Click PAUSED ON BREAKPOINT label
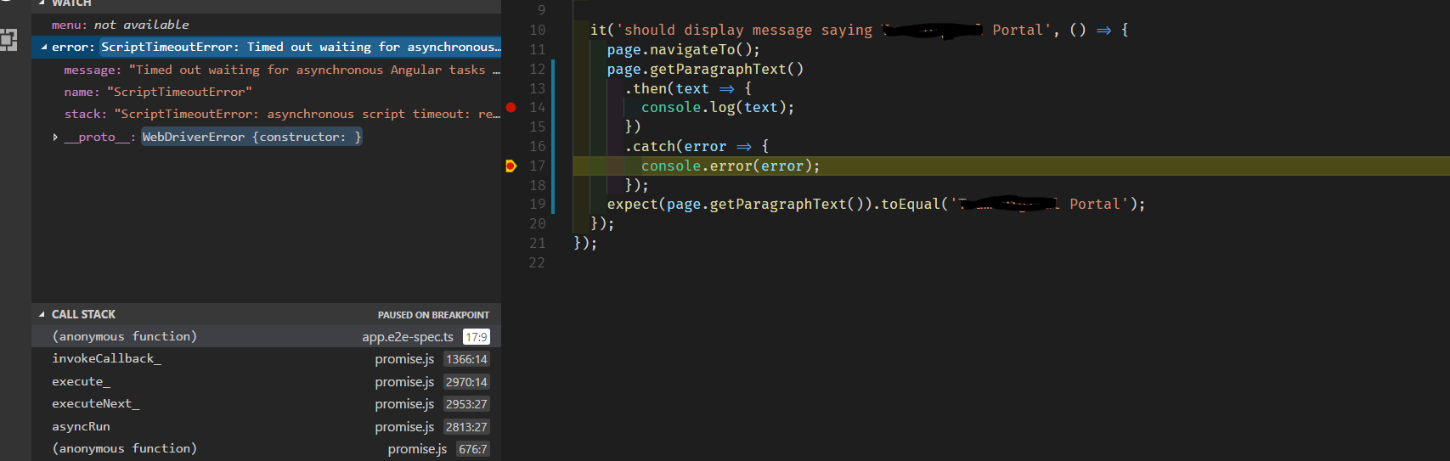Screen dimensions: 1450x461 [x=433, y=315]
